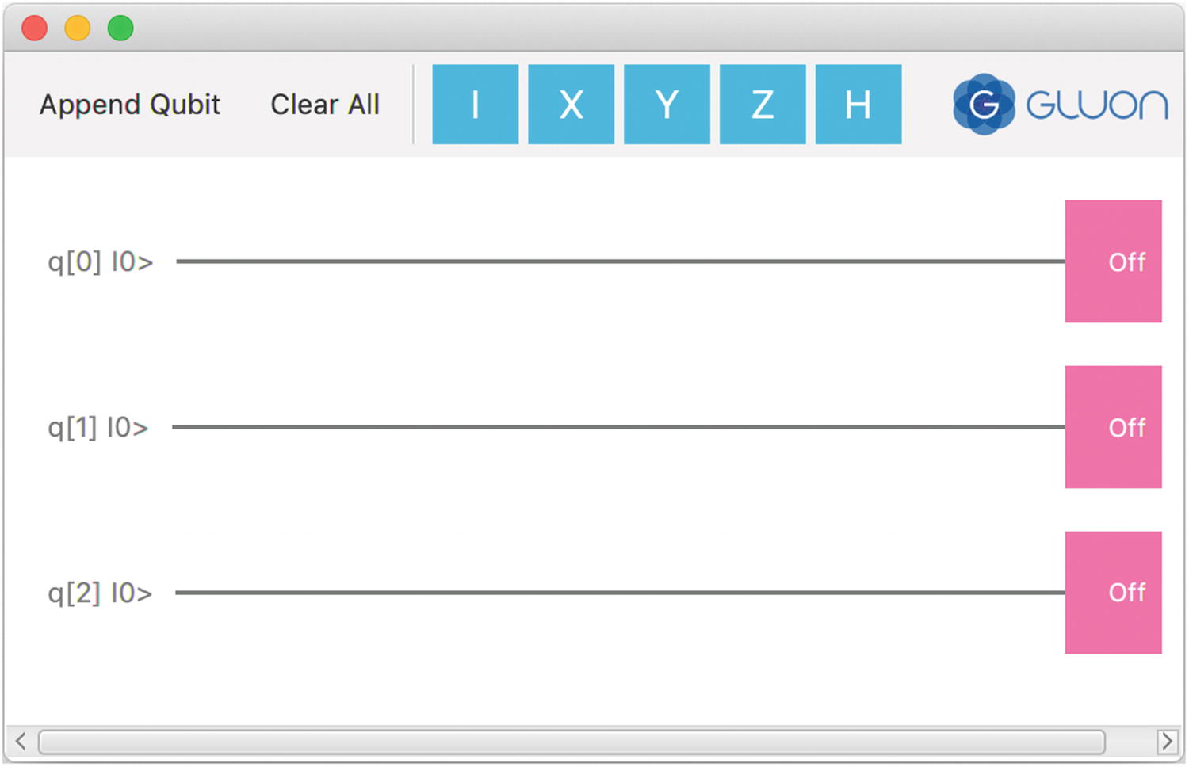Select the X gate in the toolbar
The height and width of the screenshot is (767, 1189).
(571, 104)
